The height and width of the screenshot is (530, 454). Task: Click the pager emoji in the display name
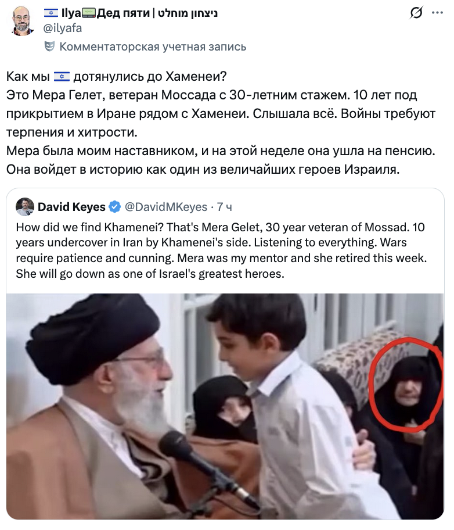tap(89, 13)
